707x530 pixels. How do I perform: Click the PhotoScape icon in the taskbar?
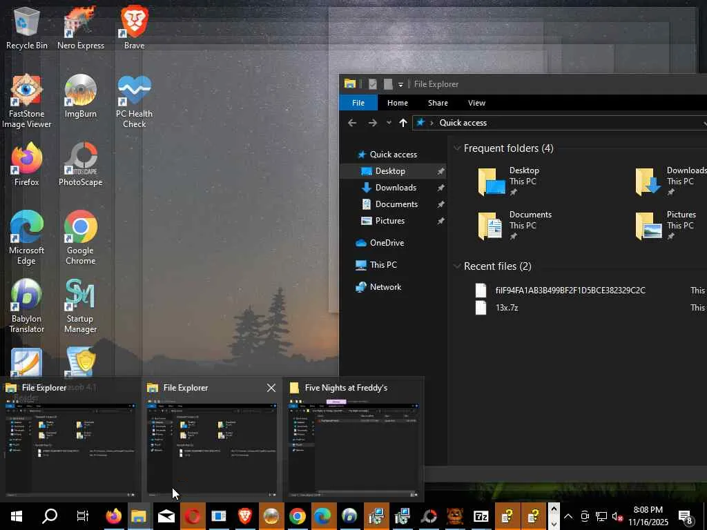[429, 516]
